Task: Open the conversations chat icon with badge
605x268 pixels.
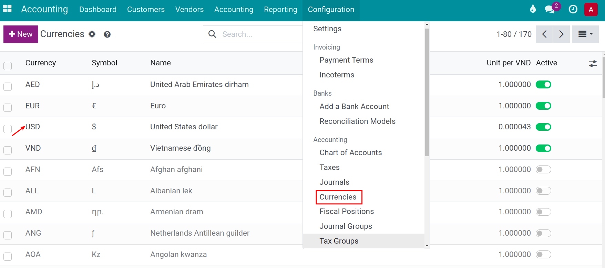Action: pyautogui.click(x=550, y=10)
